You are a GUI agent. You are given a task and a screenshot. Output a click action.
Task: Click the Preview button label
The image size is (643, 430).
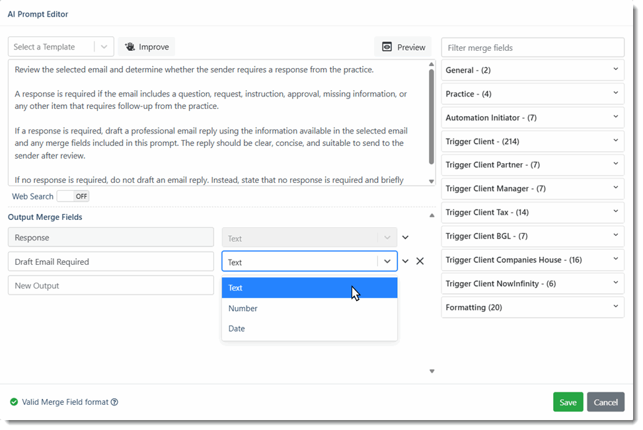(411, 47)
